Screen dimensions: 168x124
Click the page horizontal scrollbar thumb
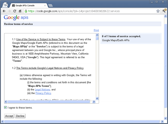[82, 121]
